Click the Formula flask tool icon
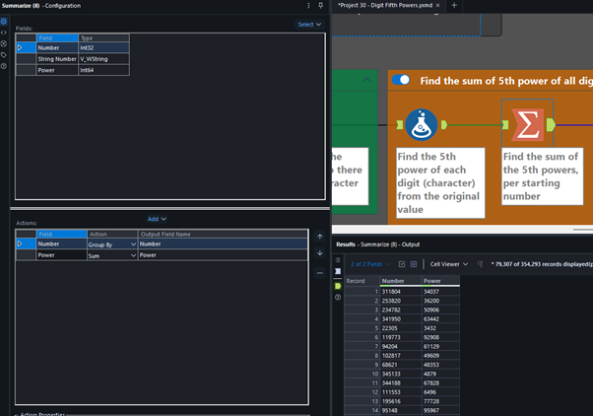Viewport: 593px width, 416px height. (x=422, y=125)
